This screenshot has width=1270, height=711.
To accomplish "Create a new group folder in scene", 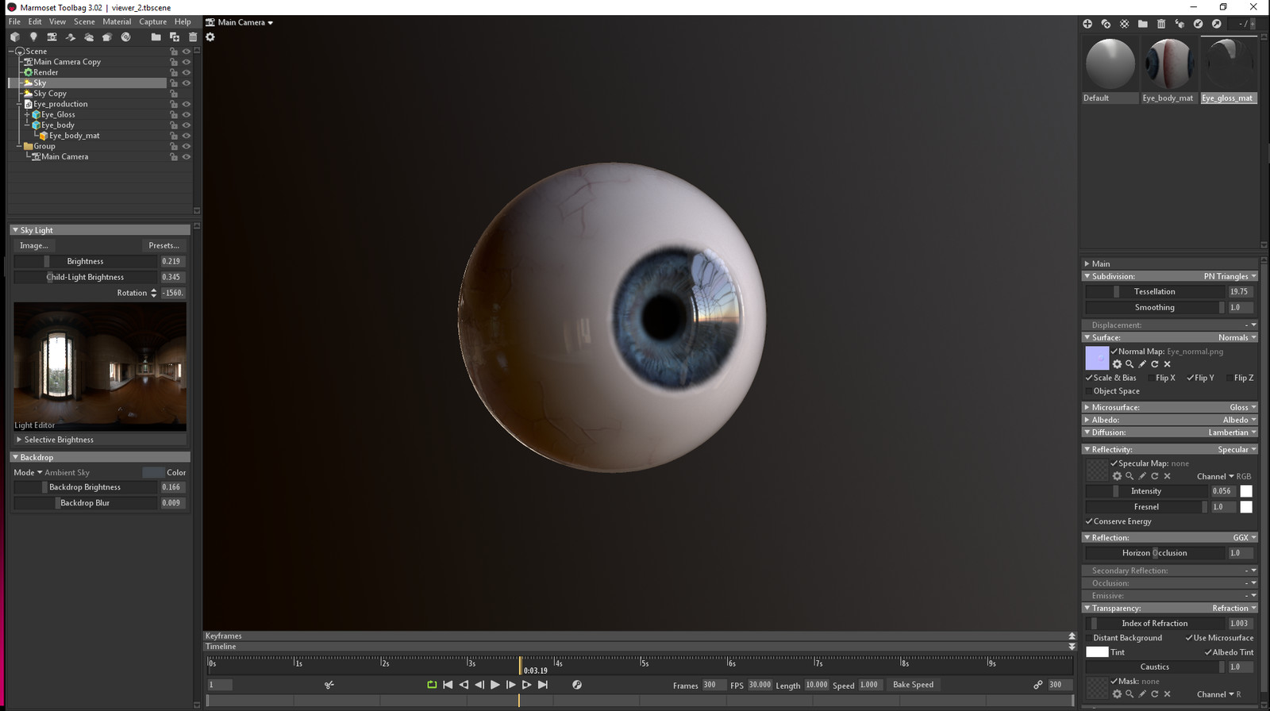I will [156, 37].
